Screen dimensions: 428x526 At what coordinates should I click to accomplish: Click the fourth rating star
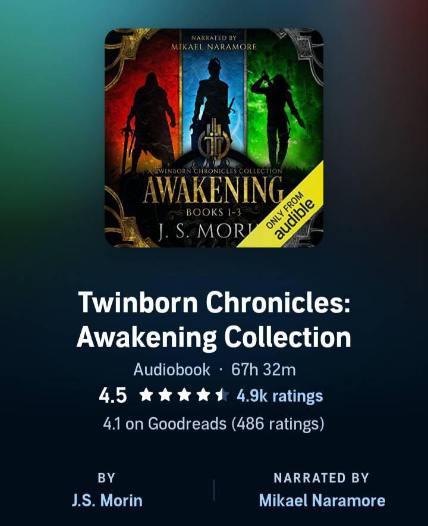(x=203, y=395)
